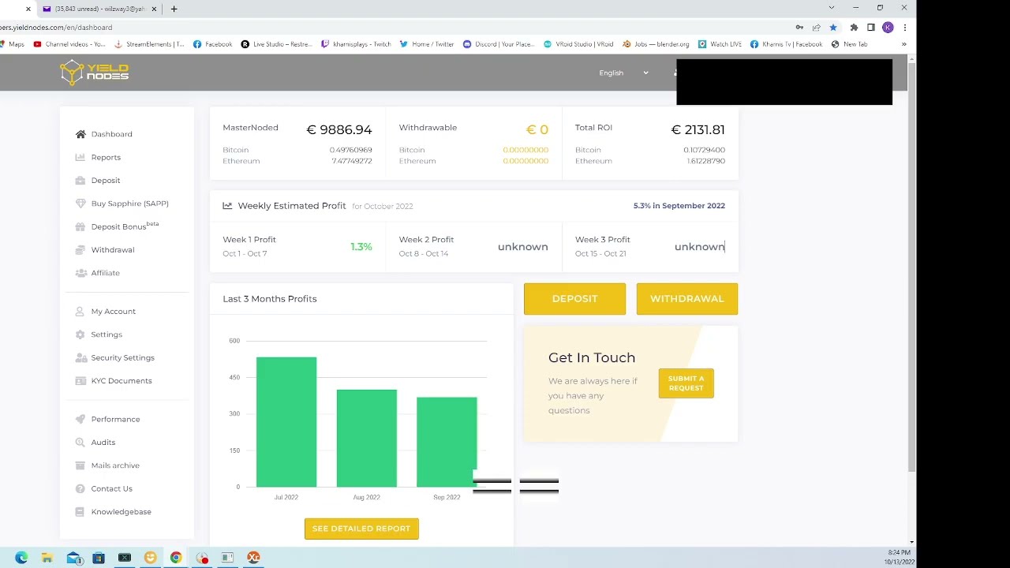The height and width of the screenshot is (568, 1010).
Task: Open the Chrome profile avatar
Action: [888, 27]
